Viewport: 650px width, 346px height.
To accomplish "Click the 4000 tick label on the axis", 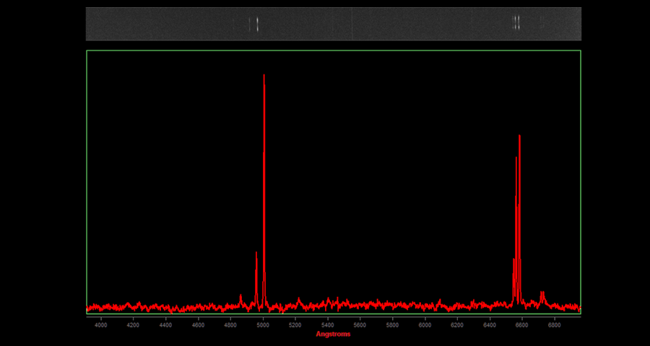I will pos(101,325).
